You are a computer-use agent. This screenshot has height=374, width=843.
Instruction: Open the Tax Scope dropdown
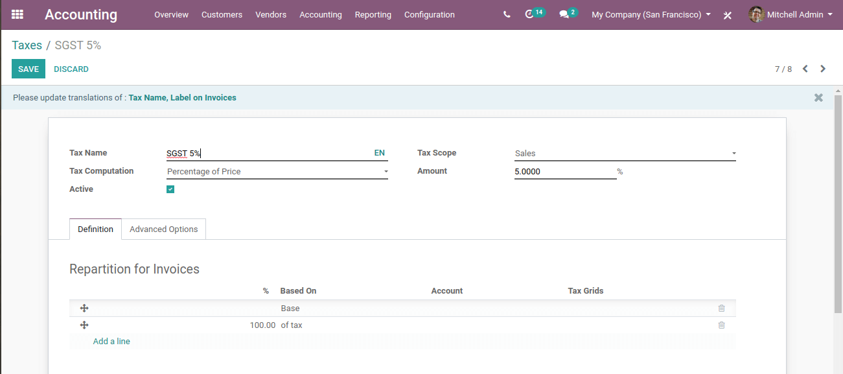[625, 154]
